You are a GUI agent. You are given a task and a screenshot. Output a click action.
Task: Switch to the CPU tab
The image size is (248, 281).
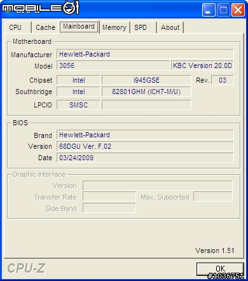coord(18,27)
